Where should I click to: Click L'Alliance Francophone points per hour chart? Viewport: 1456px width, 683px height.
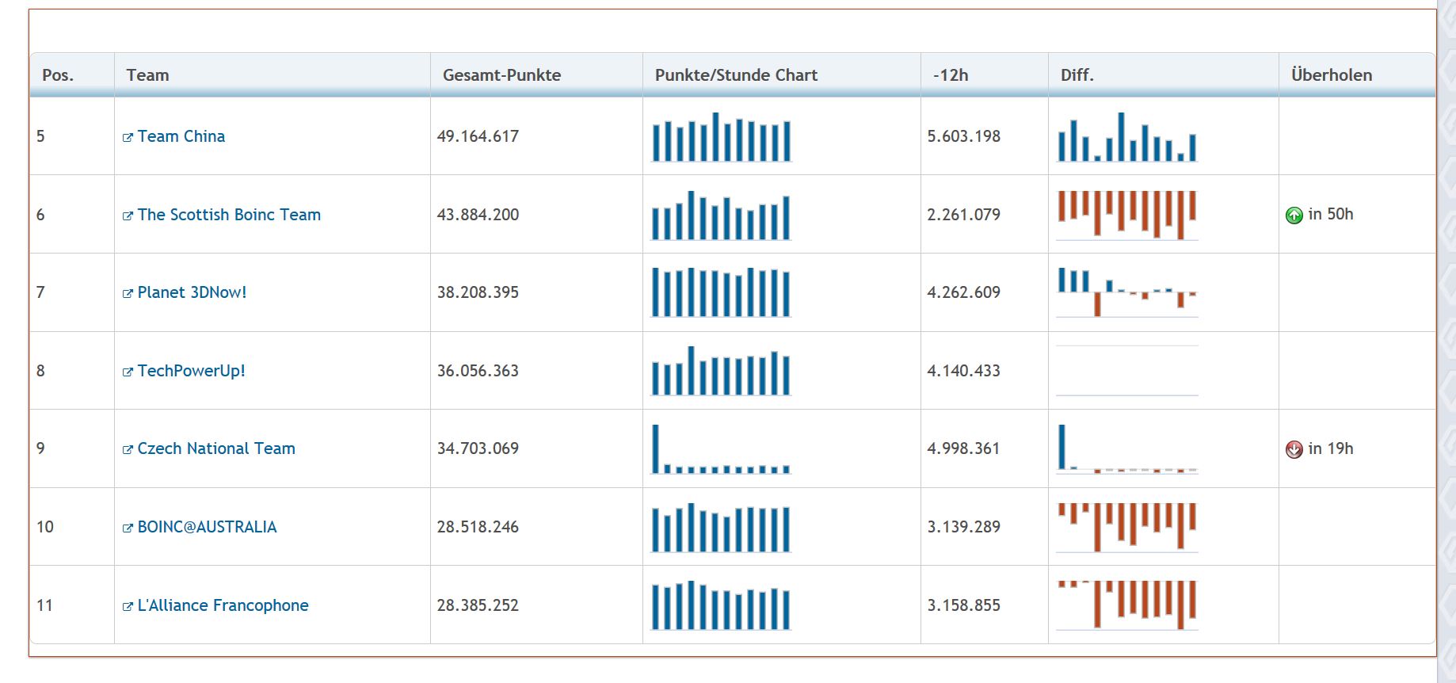pos(721,605)
